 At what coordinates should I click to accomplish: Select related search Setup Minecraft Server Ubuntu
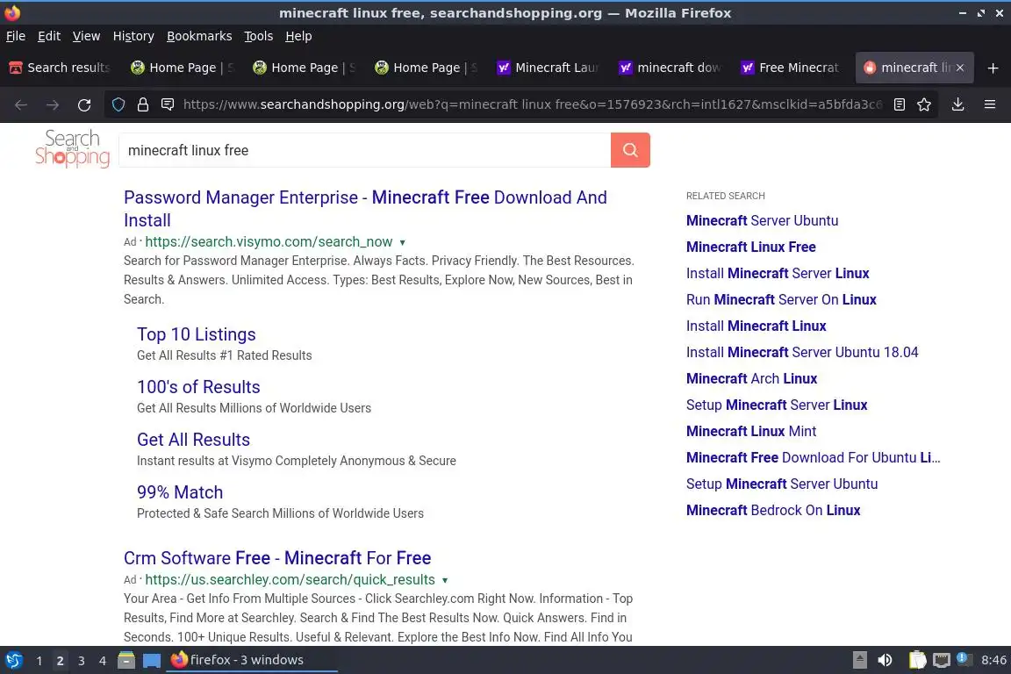click(782, 484)
